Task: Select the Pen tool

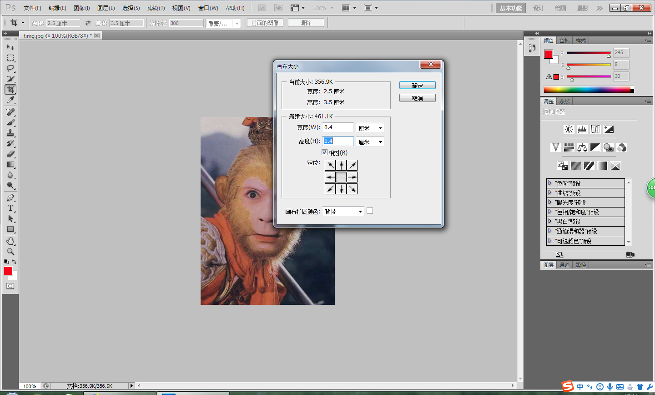Action: (10, 197)
